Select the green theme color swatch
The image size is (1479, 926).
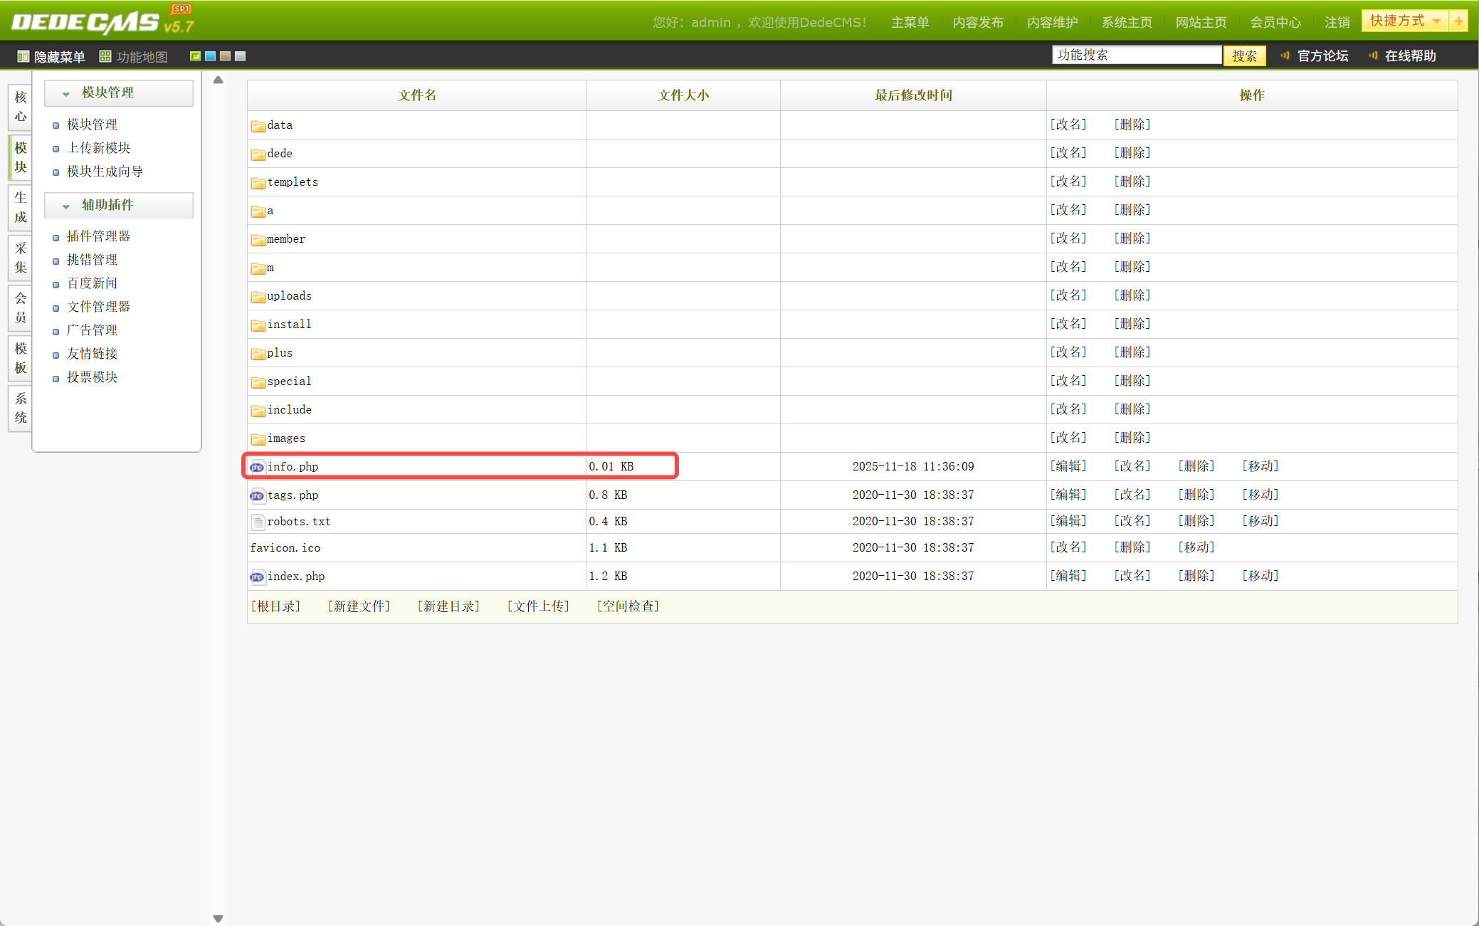[195, 56]
